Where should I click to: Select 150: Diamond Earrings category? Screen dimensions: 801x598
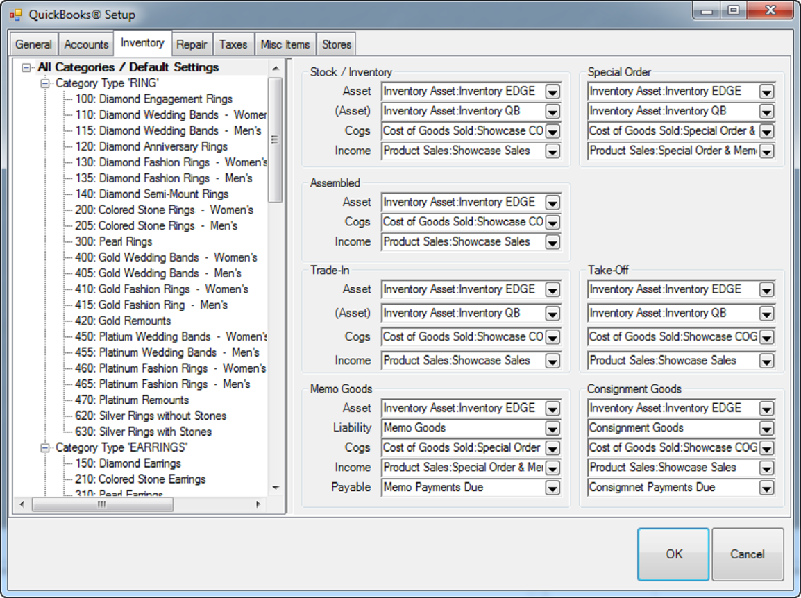click(128, 463)
